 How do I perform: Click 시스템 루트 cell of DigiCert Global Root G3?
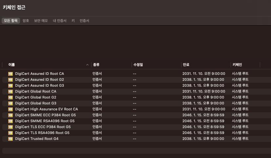click(240, 103)
